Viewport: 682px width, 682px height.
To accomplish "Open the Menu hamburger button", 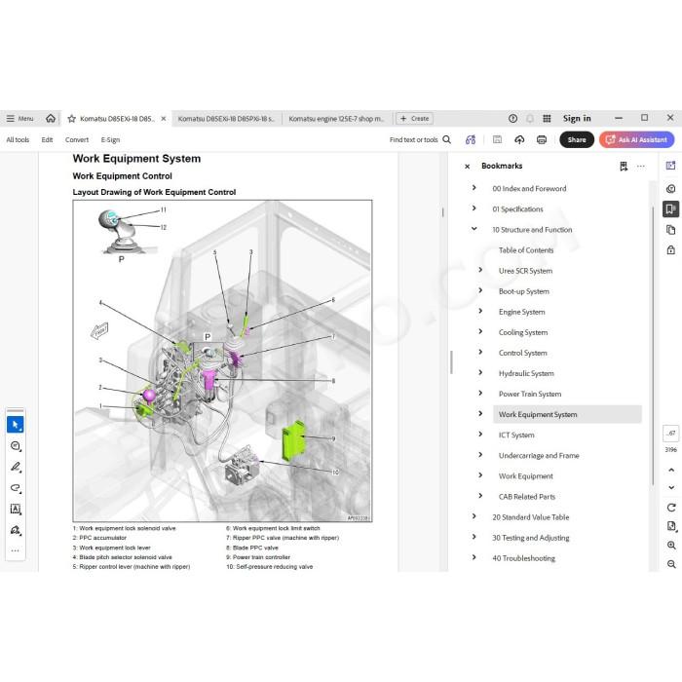I will [x=19, y=118].
